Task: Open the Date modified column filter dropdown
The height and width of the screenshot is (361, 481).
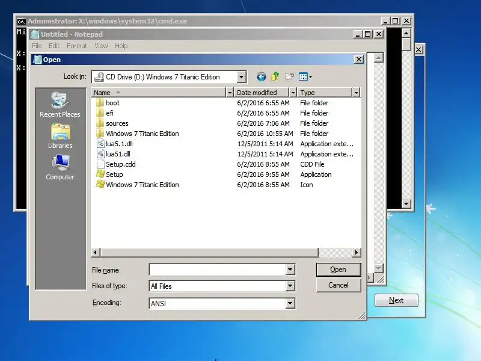Action: pyautogui.click(x=293, y=93)
